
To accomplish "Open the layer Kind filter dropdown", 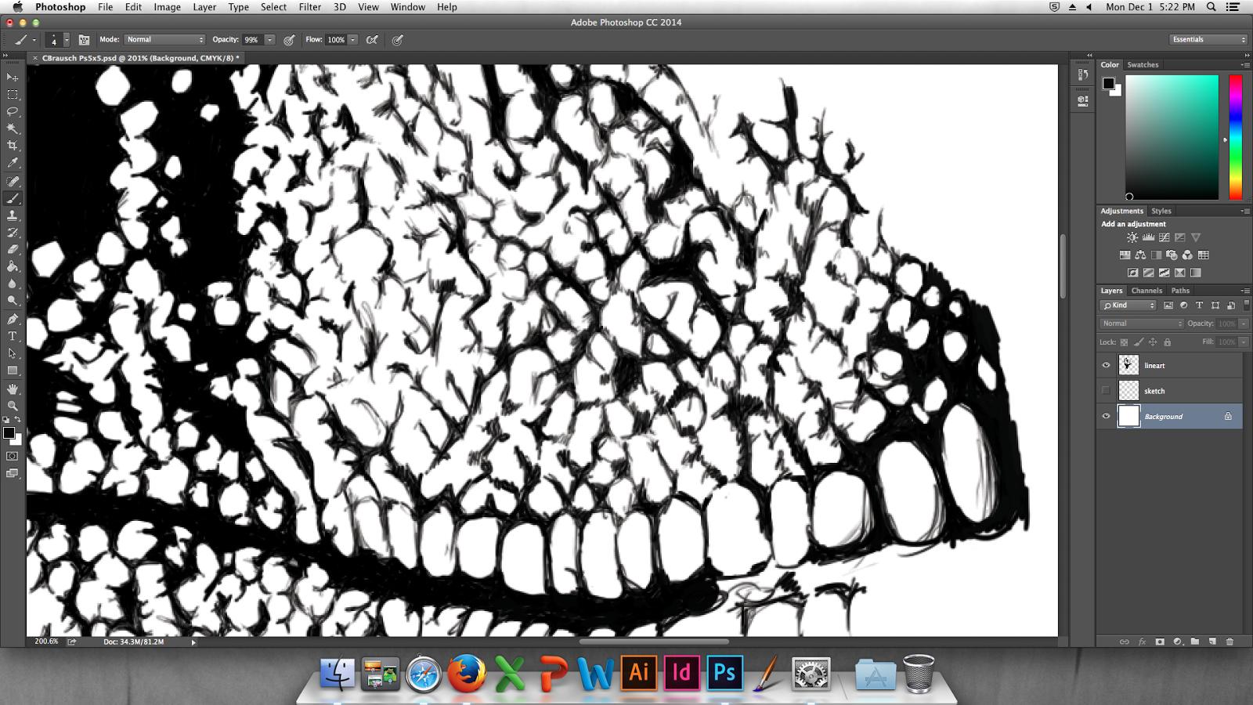I will coord(1128,305).
